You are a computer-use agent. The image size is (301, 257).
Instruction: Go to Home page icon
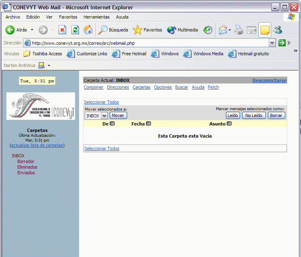pos(88,30)
